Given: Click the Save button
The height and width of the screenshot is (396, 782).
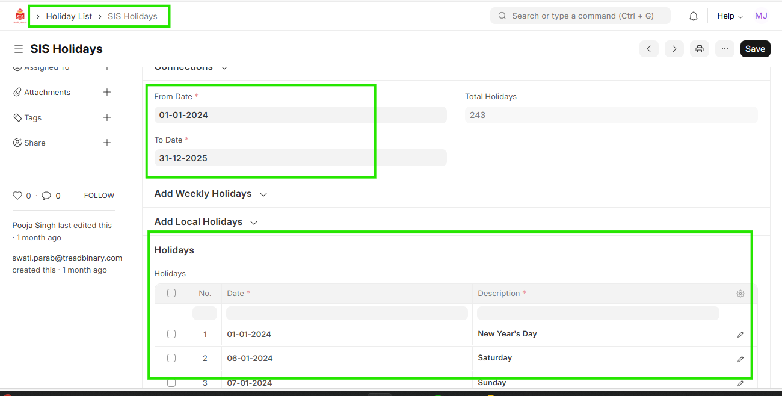Looking at the screenshot, I should (755, 49).
